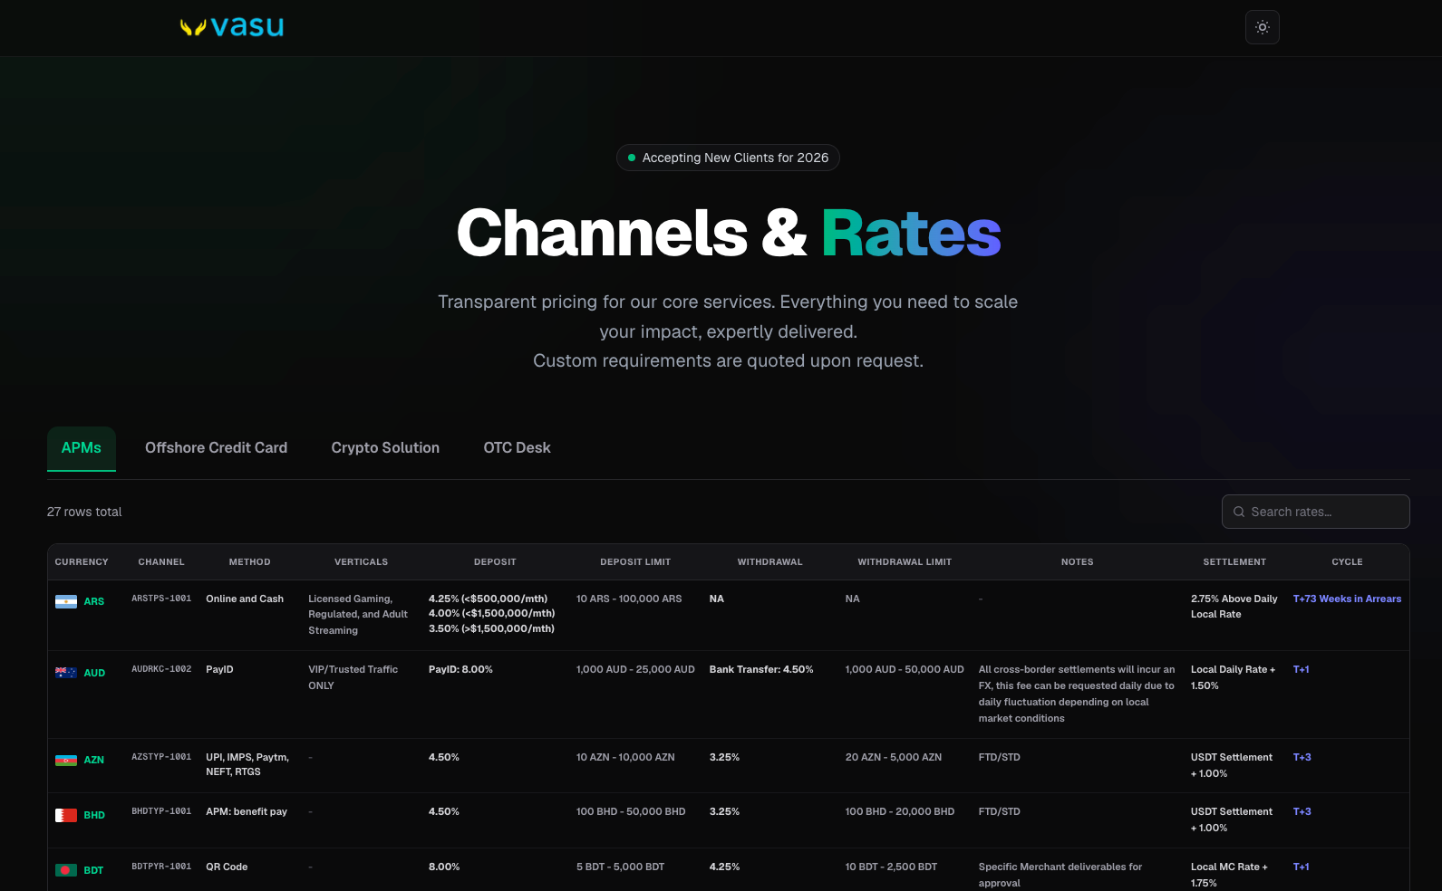Click channel ID AZSTYP-1001

click(161, 757)
